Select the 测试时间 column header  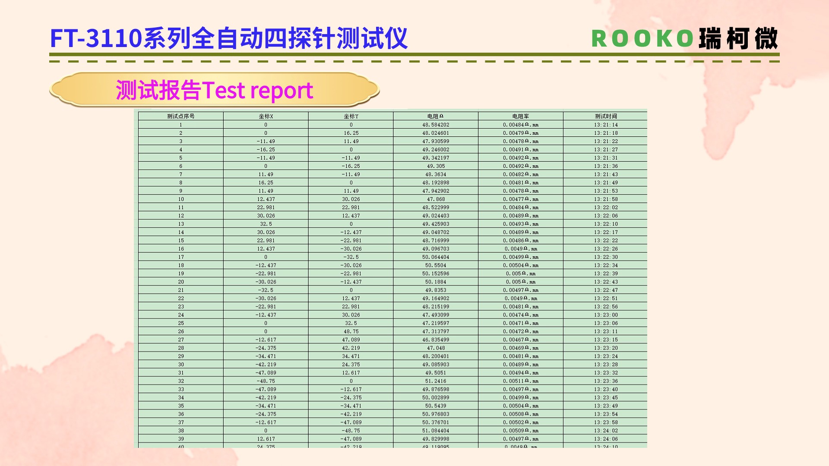(606, 116)
